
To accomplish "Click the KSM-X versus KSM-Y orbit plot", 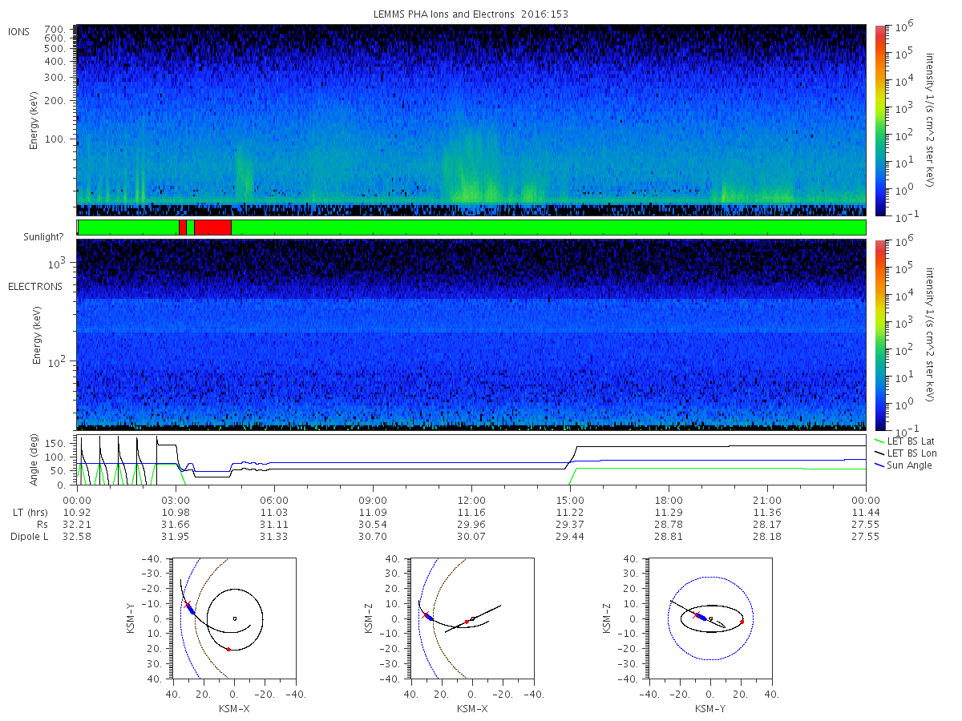I will point(233,618).
